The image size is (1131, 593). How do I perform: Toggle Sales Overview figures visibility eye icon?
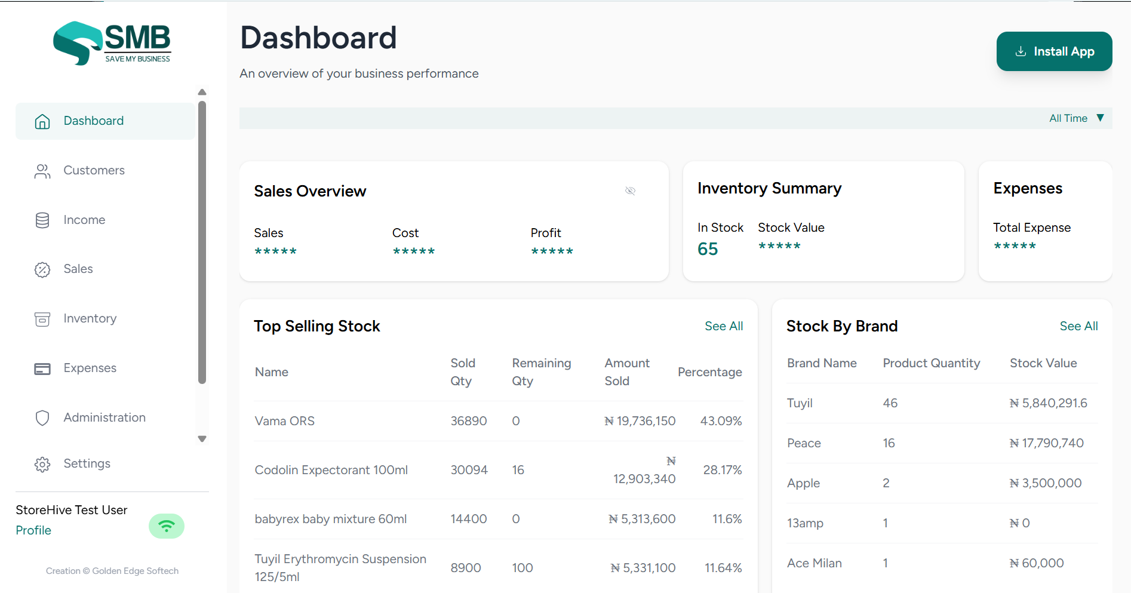coord(630,191)
